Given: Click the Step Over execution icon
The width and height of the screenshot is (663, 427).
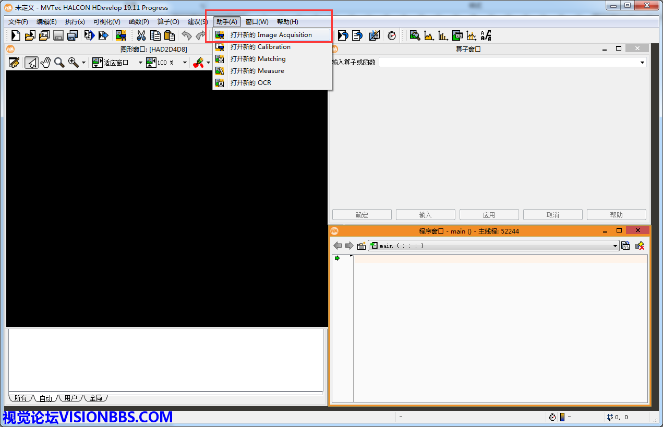Looking at the screenshot, I should (x=103, y=35).
